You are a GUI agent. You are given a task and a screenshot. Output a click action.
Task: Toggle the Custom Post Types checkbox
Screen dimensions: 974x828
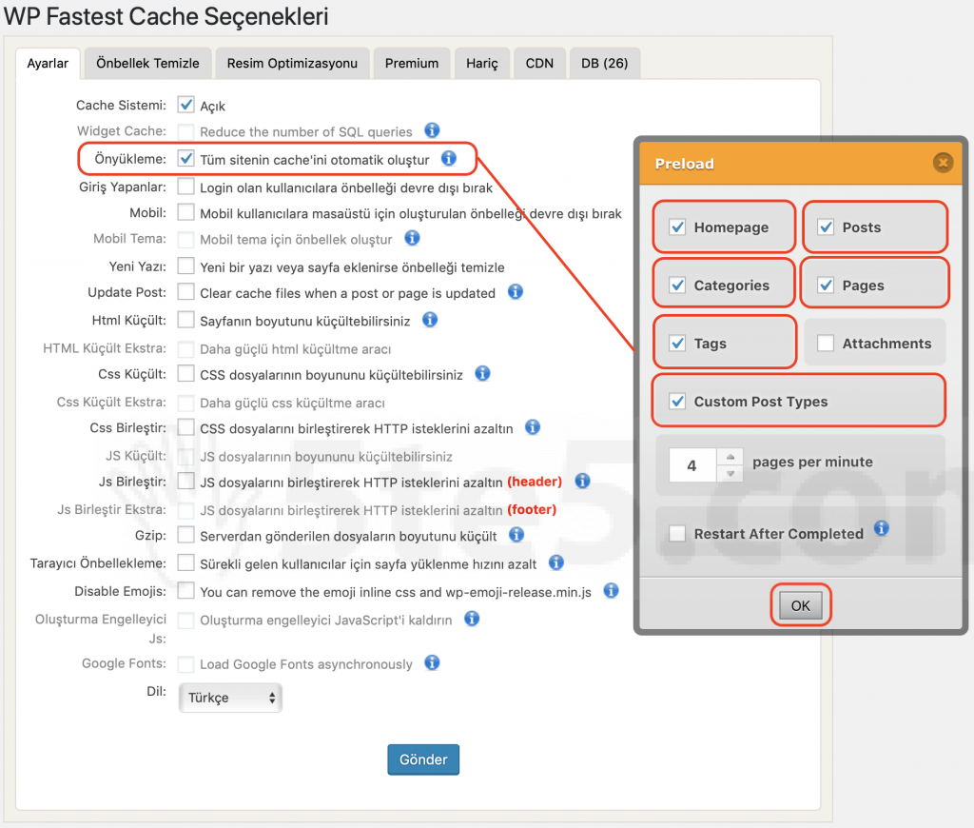click(x=677, y=402)
